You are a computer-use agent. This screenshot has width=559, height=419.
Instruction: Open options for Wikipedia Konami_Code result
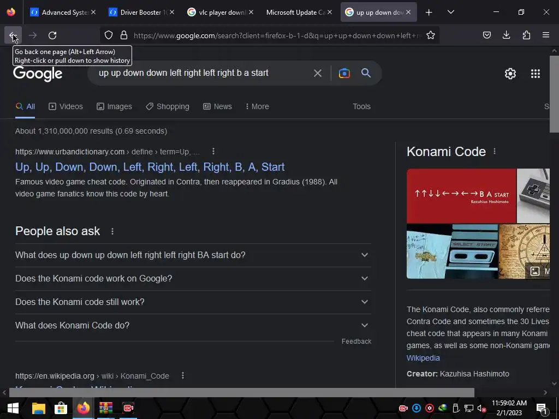pos(182,375)
